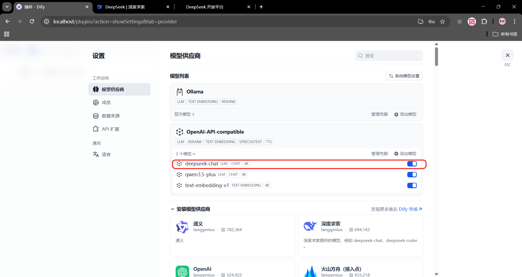The image size is (522, 277).
Task: Open 成员 settings section
Action: 119,103
